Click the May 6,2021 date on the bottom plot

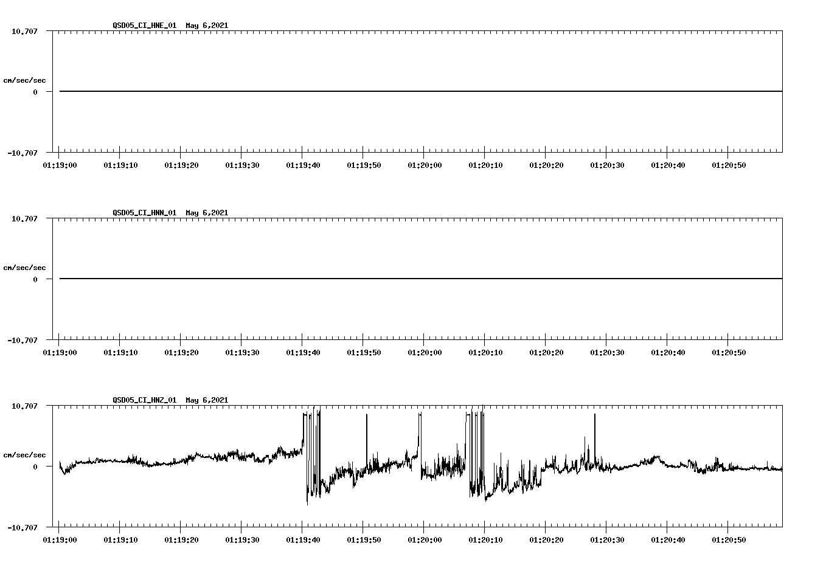pos(206,400)
